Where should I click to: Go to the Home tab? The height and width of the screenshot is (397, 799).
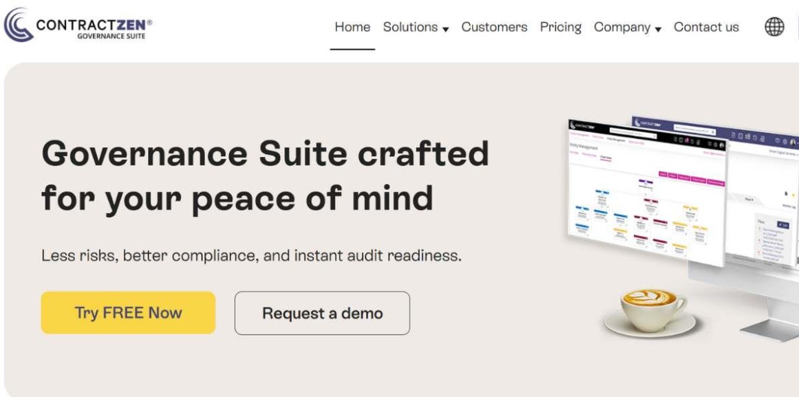[x=352, y=28]
